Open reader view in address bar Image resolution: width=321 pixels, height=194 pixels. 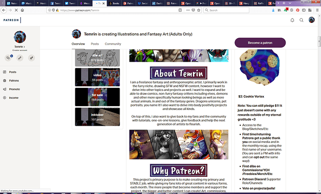tap(180, 10)
